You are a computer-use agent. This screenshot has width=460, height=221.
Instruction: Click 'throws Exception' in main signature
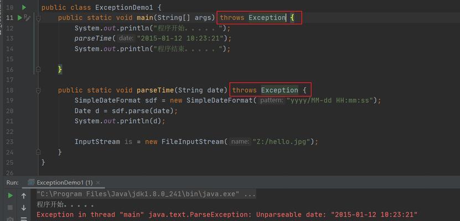coord(253,18)
